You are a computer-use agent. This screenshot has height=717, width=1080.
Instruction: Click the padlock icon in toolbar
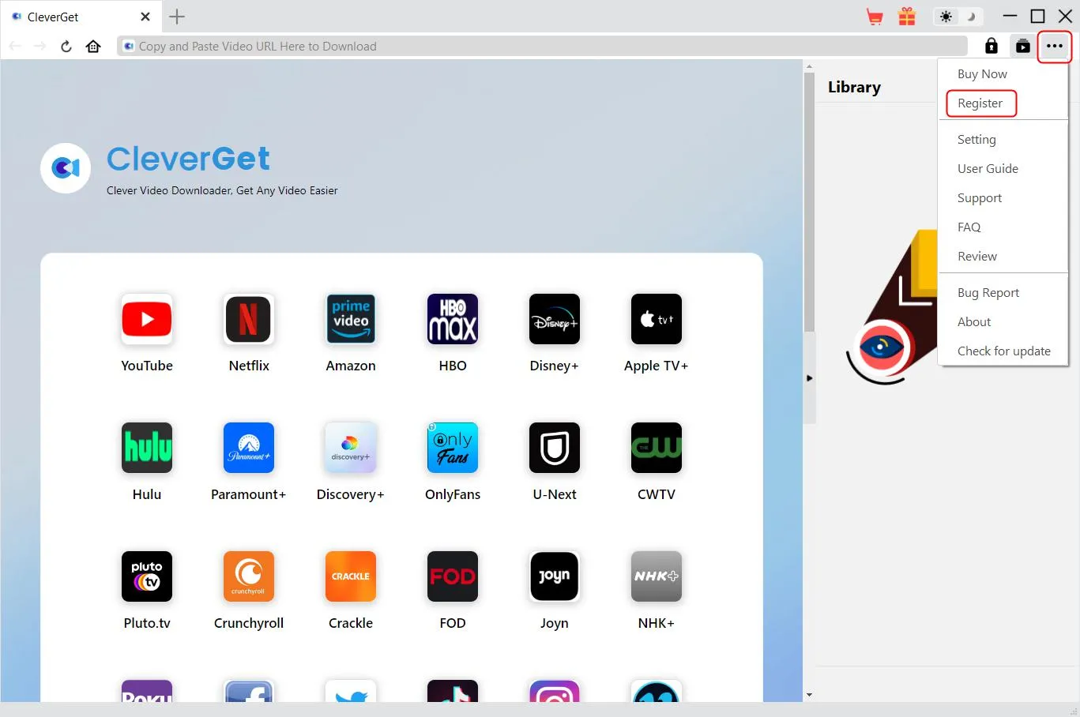[991, 47]
